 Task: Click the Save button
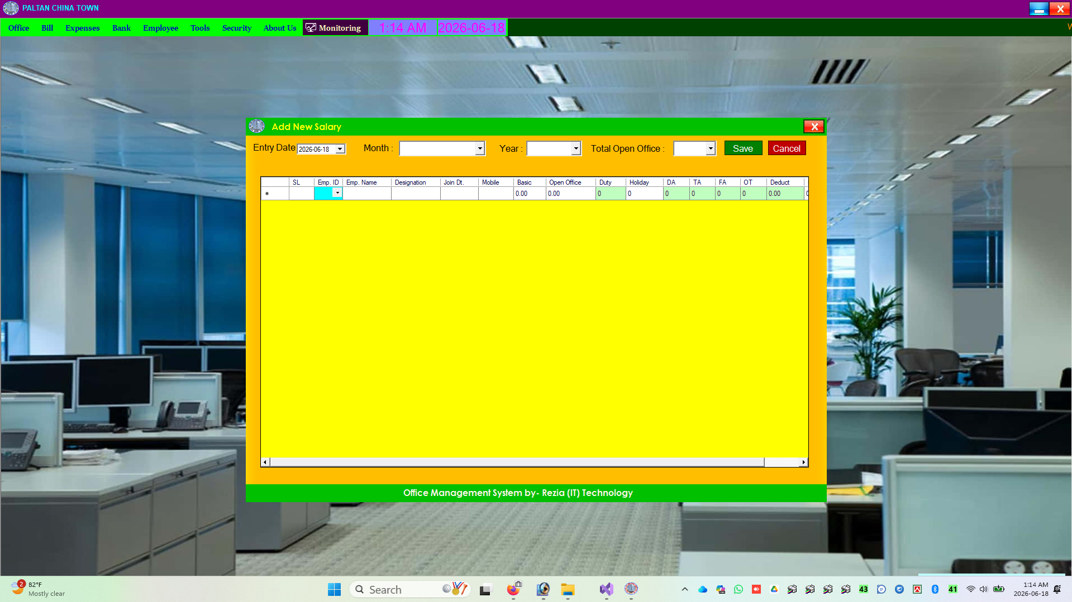click(743, 148)
